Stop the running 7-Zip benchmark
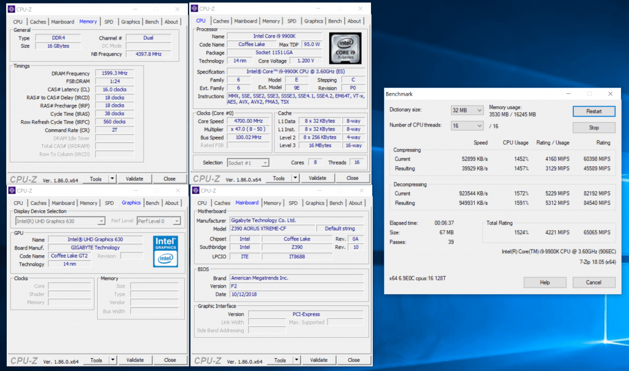629x371 pixels. 594,128
